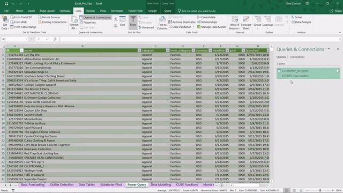Import data From Web
343x193 pixels.
19,22
